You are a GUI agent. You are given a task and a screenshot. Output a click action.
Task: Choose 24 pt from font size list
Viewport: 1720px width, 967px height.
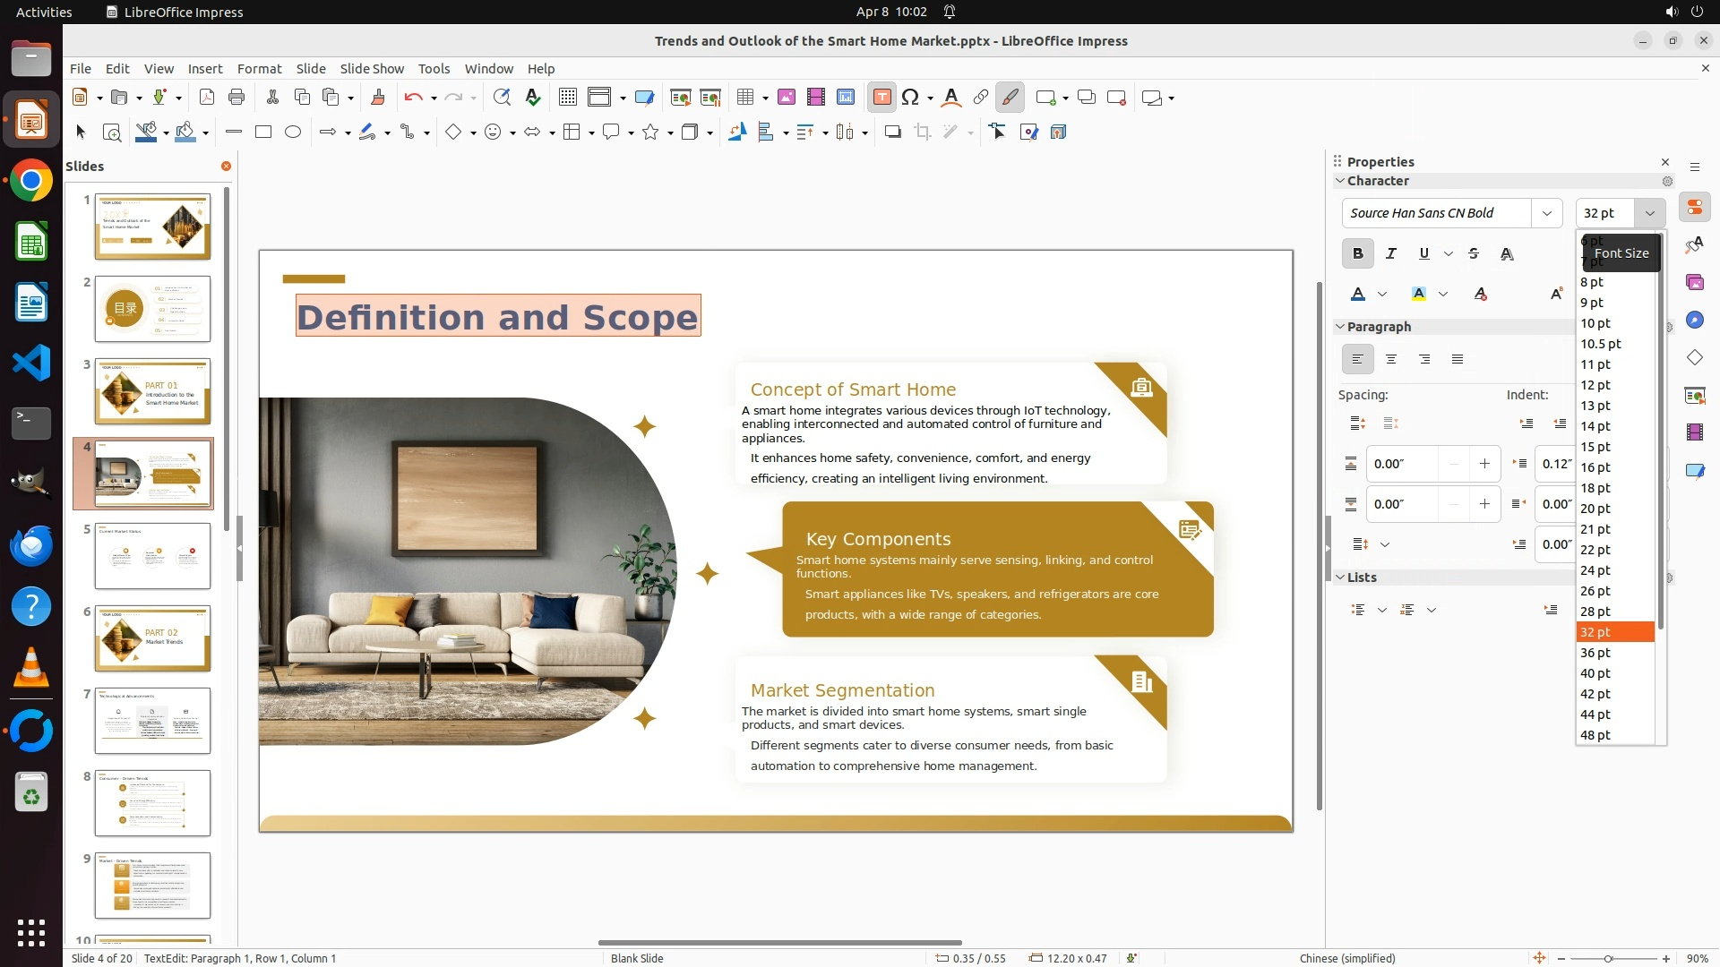coord(1595,570)
